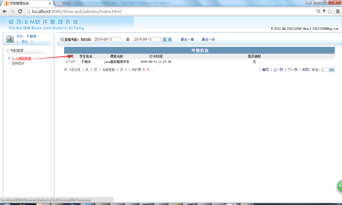Viewport: 342px width, 205px height.
Task: Click the magnifier icon beside 查看考勤
Action: (x=62, y=39)
